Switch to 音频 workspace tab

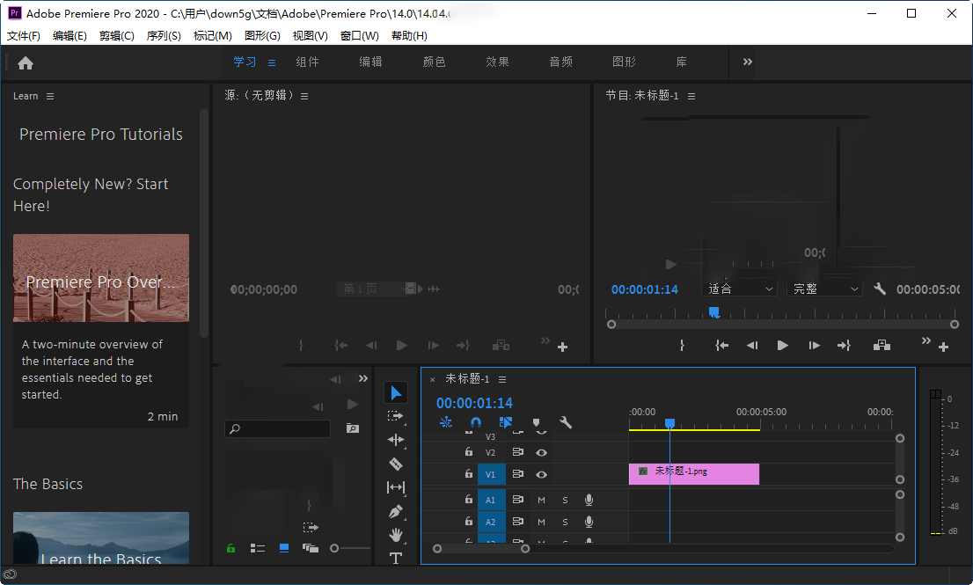click(x=561, y=62)
